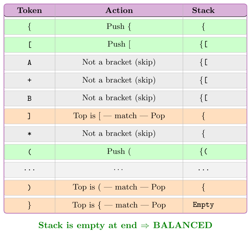Click the 'Empty' stack cell
The height and width of the screenshot is (234, 251).
click(x=203, y=205)
